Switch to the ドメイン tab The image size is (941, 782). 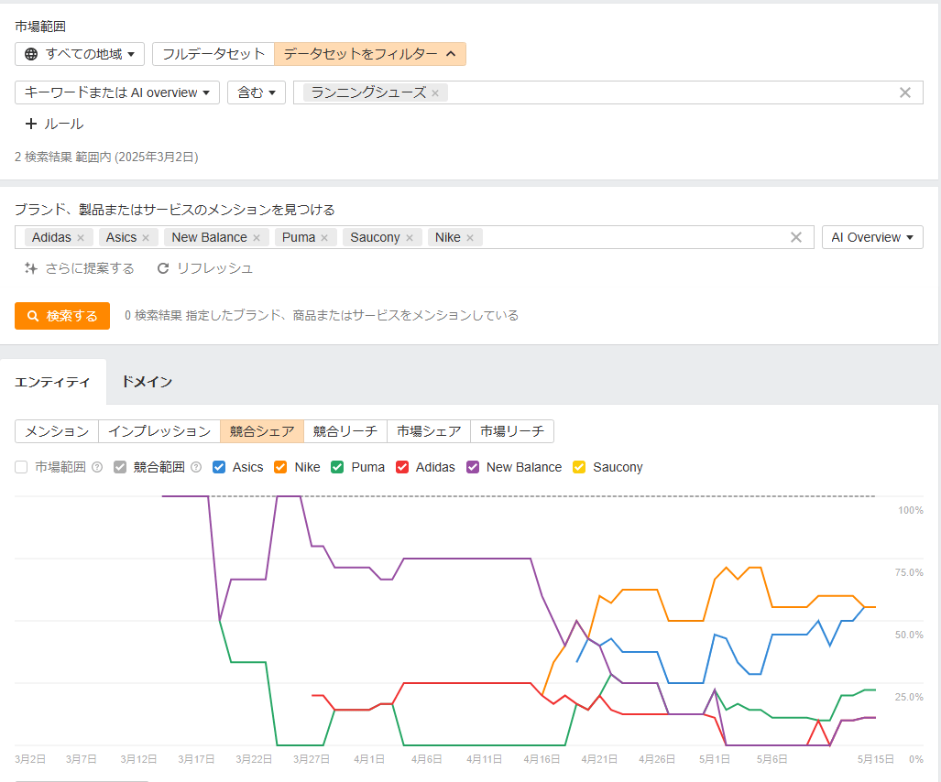point(147,382)
